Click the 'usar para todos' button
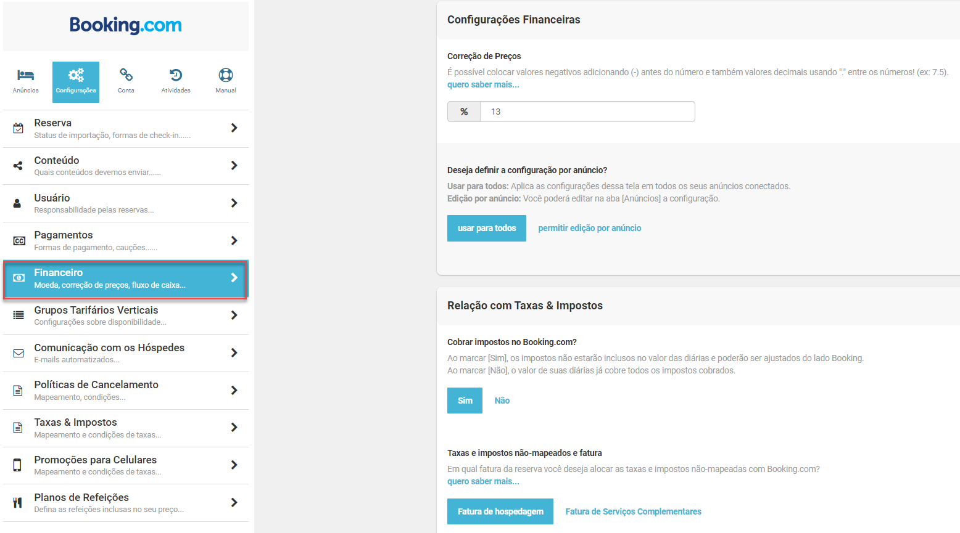The width and height of the screenshot is (960, 533). (x=487, y=228)
